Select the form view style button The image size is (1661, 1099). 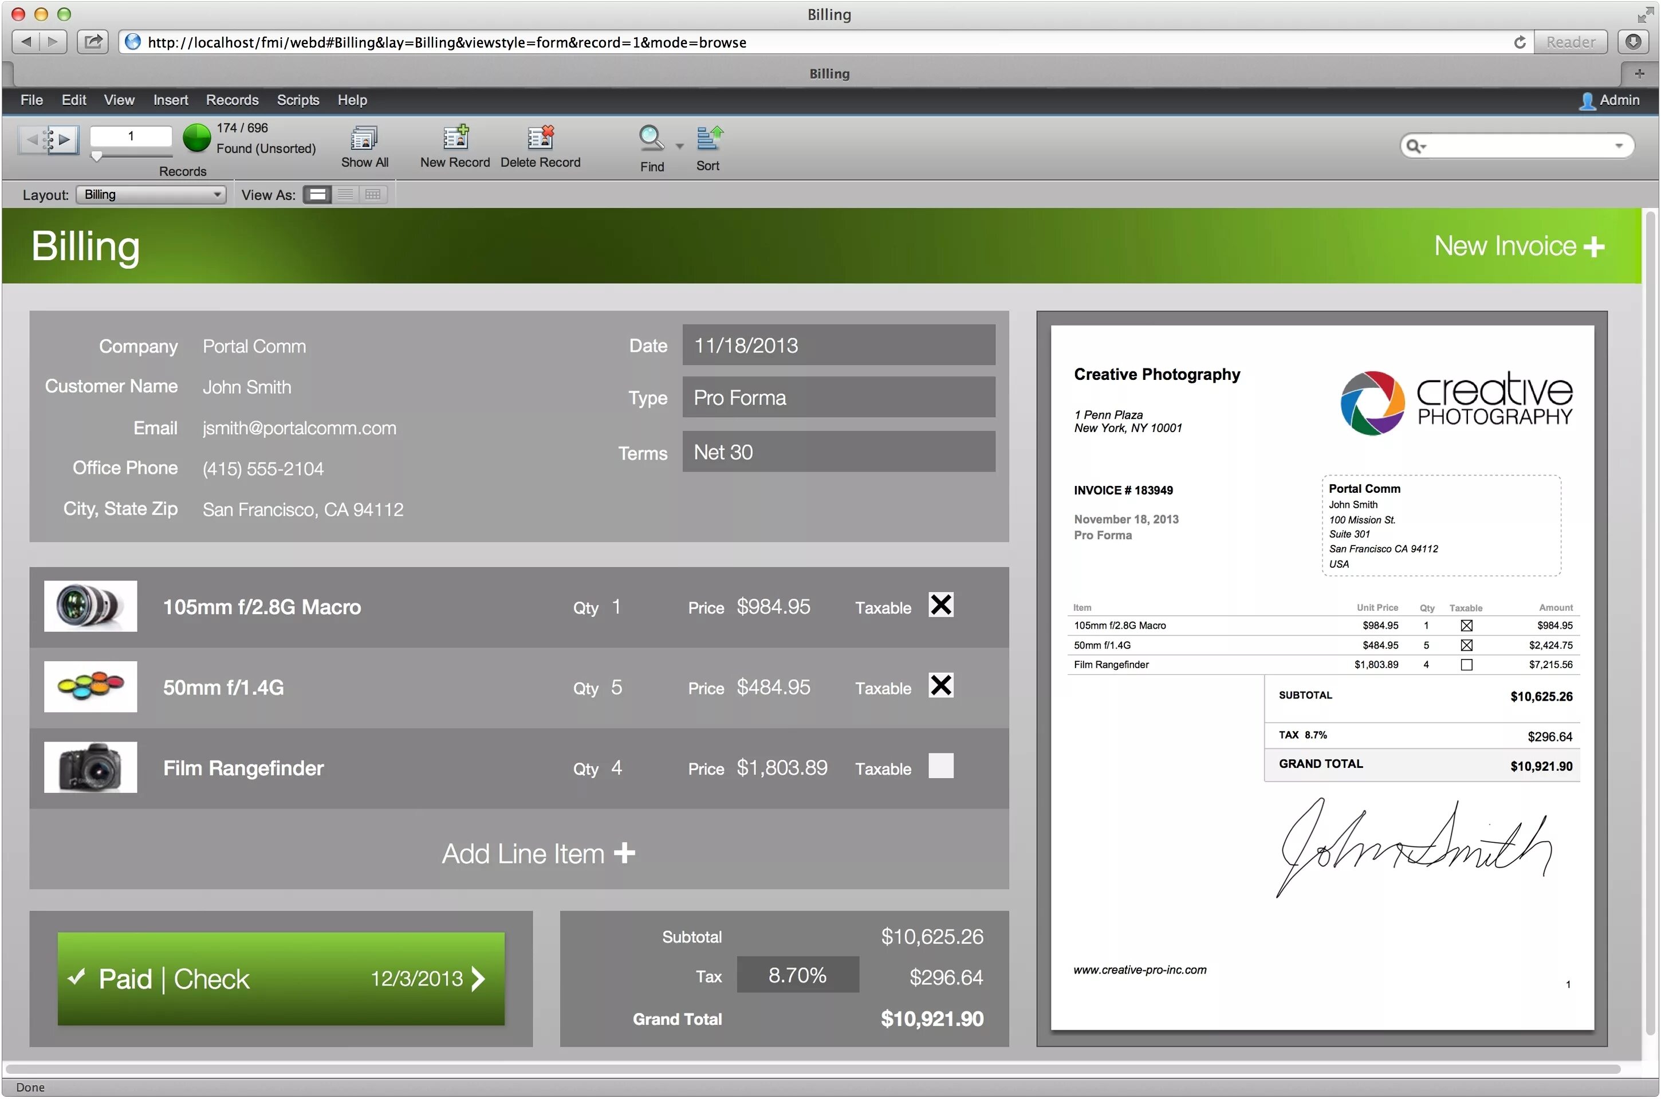pos(316,194)
